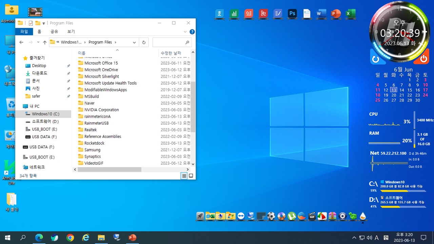Screen dimensions: 434x244
Task: Click the rocket icon in the bottom dock
Action: 200,216
